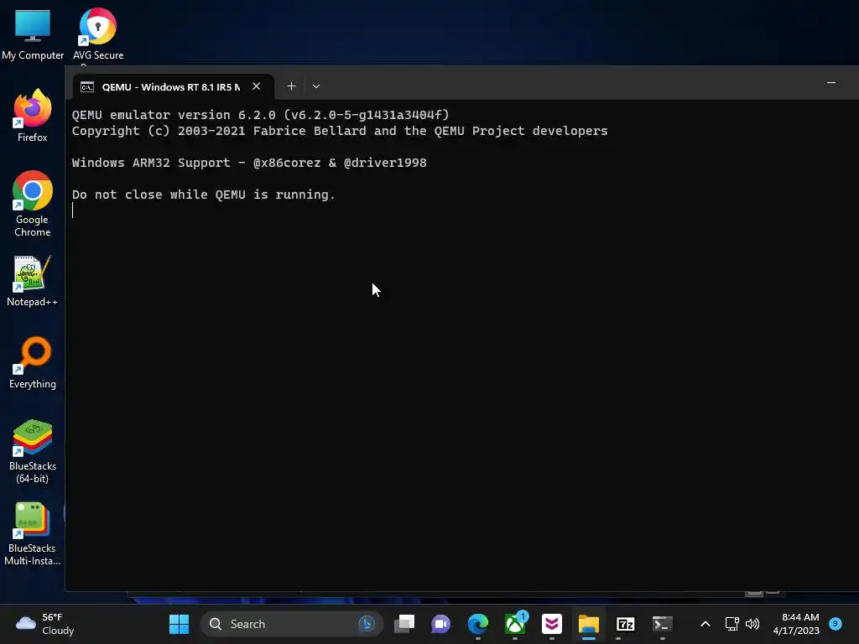Open clock and calendar 8:44 AM
The width and height of the screenshot is (859, 644).
(x=796, y=624)
